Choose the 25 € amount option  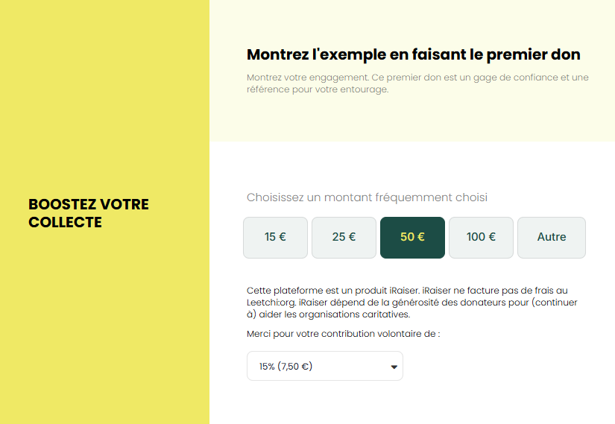[x=344, y=238]
